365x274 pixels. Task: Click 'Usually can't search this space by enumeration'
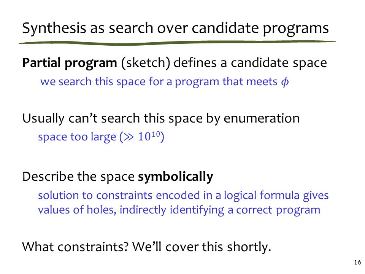161,119
